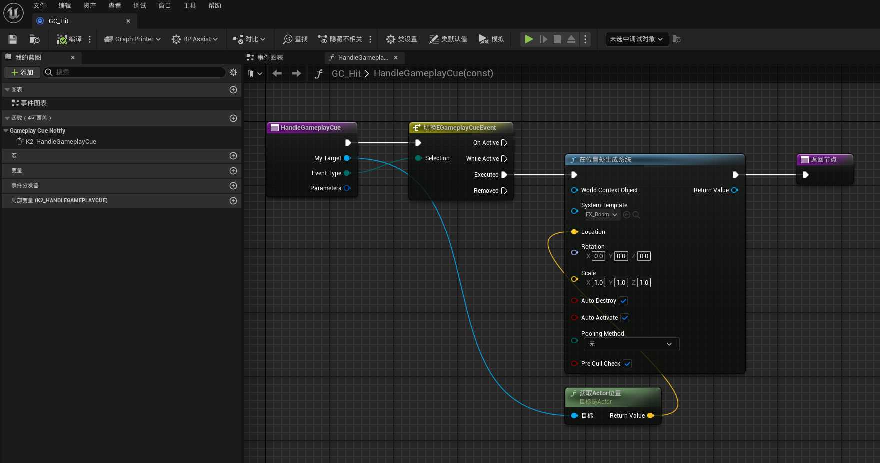Screen dimensions: 880x463
Task: Click the compile (编译) button
Action: pos(69,39)
